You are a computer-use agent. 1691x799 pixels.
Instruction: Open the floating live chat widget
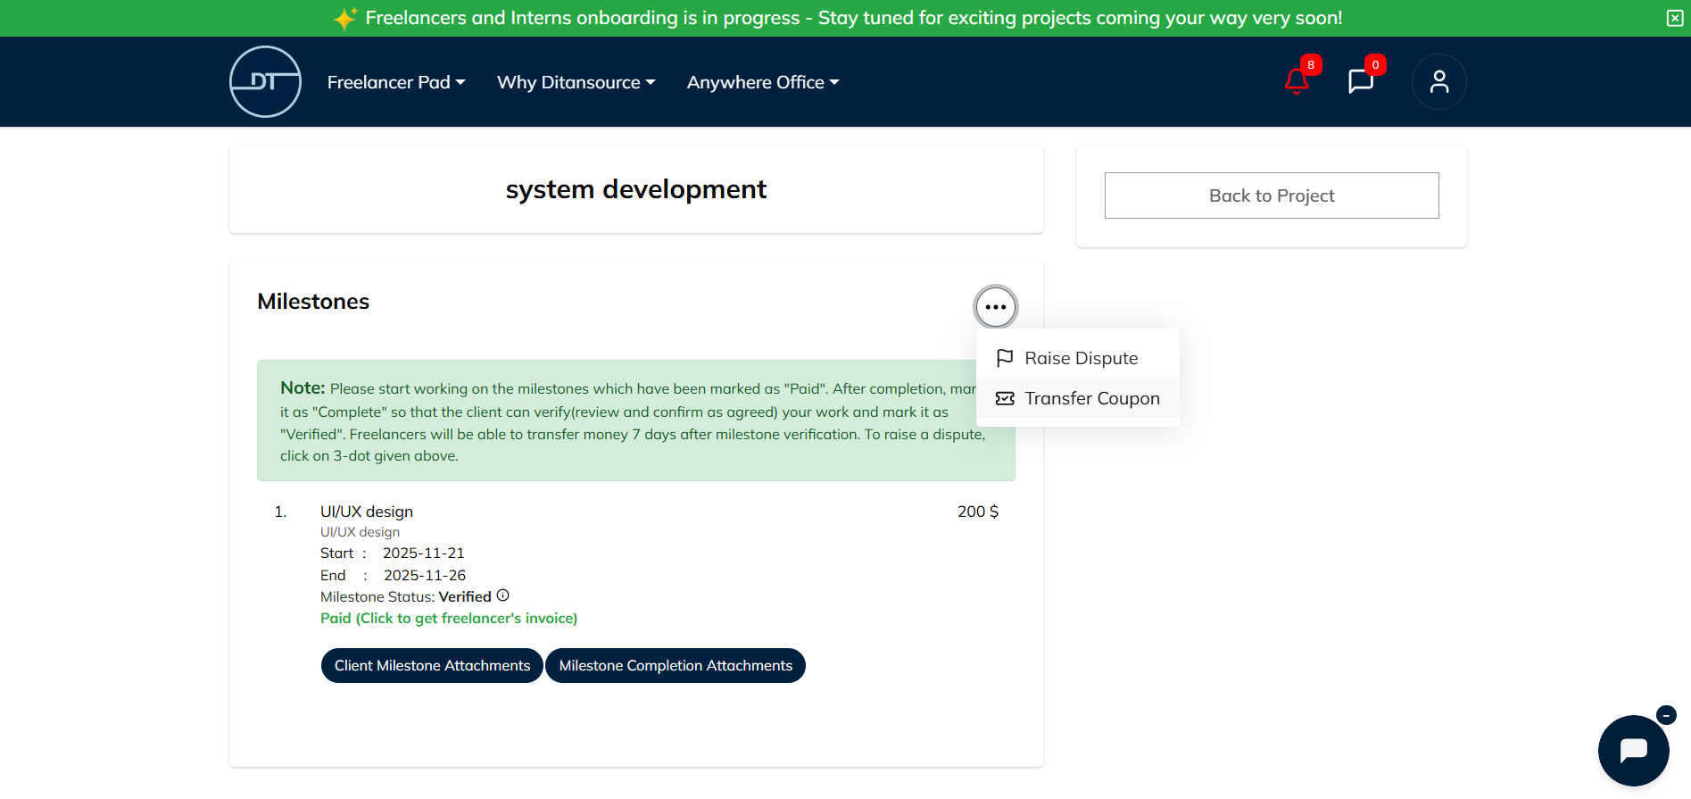[x=1633, y=750]
